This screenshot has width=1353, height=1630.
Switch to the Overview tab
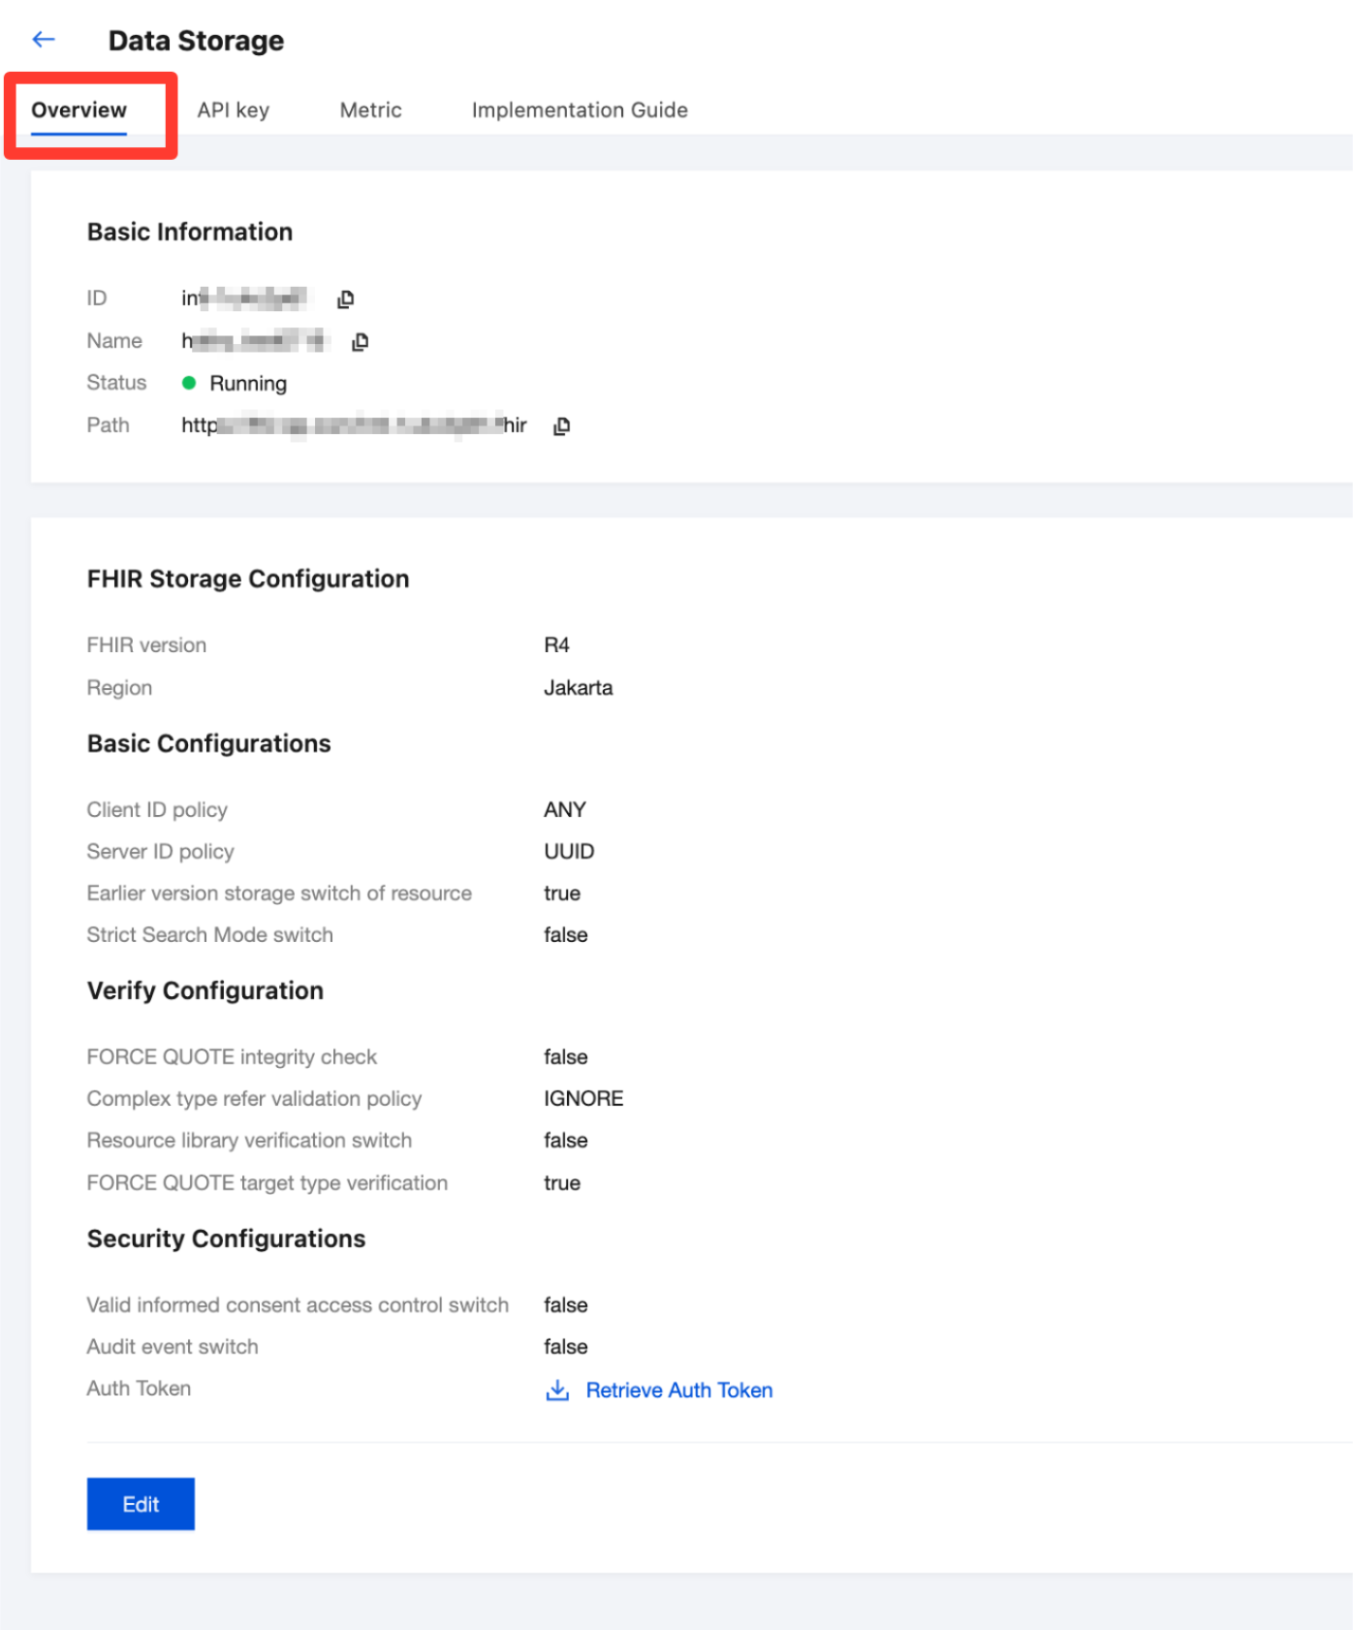pyautogui.click(x=79, y=110)
